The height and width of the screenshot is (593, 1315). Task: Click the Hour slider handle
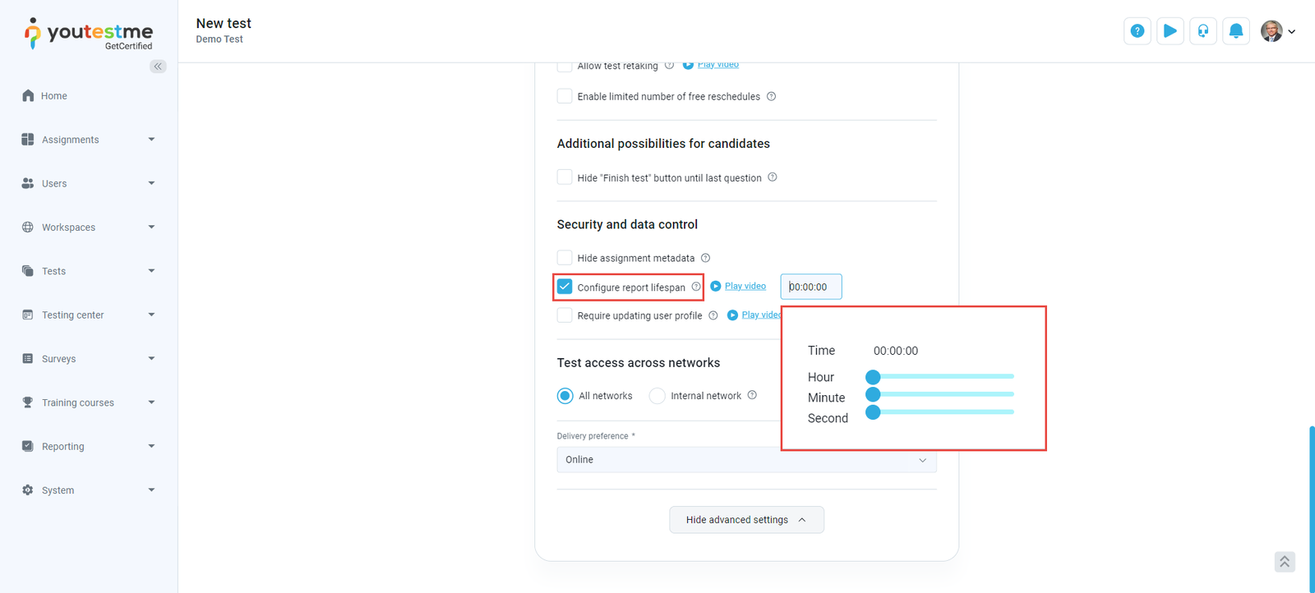(x=873, y=377)
